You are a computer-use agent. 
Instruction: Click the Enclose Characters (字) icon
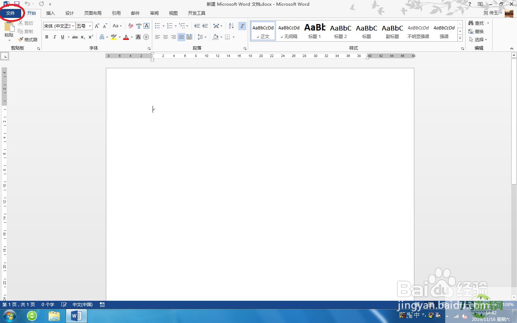(x=146, y=37)
